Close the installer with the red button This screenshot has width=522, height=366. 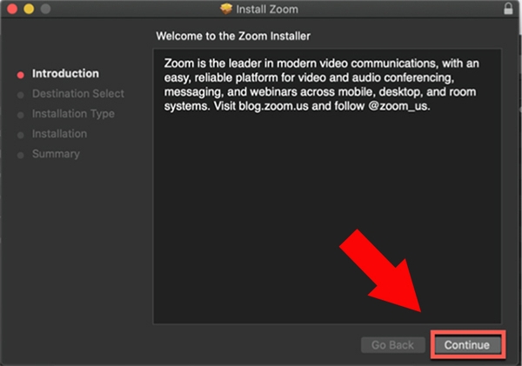point(12,9)
